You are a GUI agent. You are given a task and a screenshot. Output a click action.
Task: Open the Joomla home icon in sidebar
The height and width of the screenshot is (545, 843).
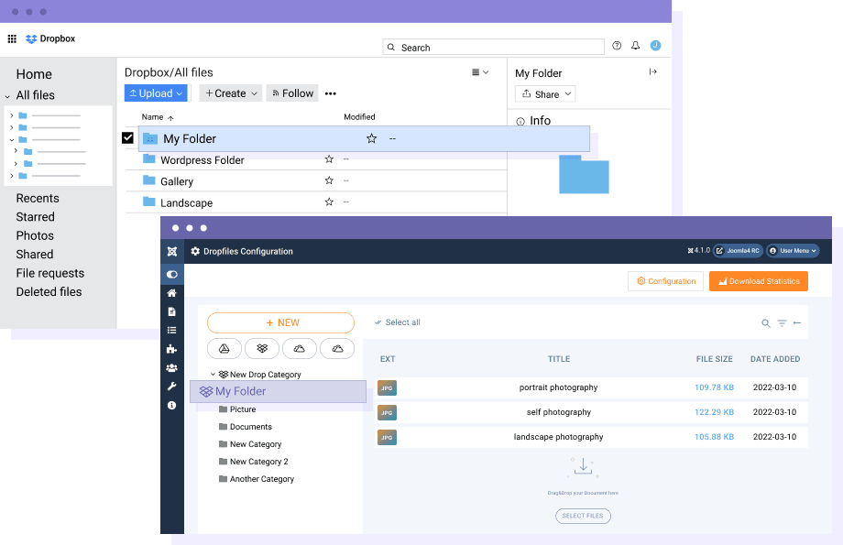(x=171, y=293)
